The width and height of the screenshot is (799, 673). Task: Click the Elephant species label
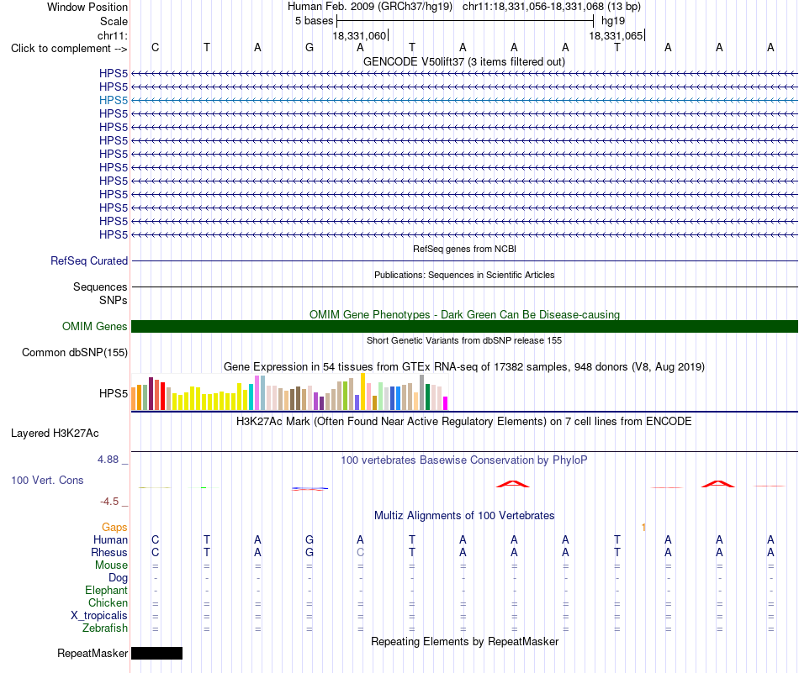click(106, 590)
